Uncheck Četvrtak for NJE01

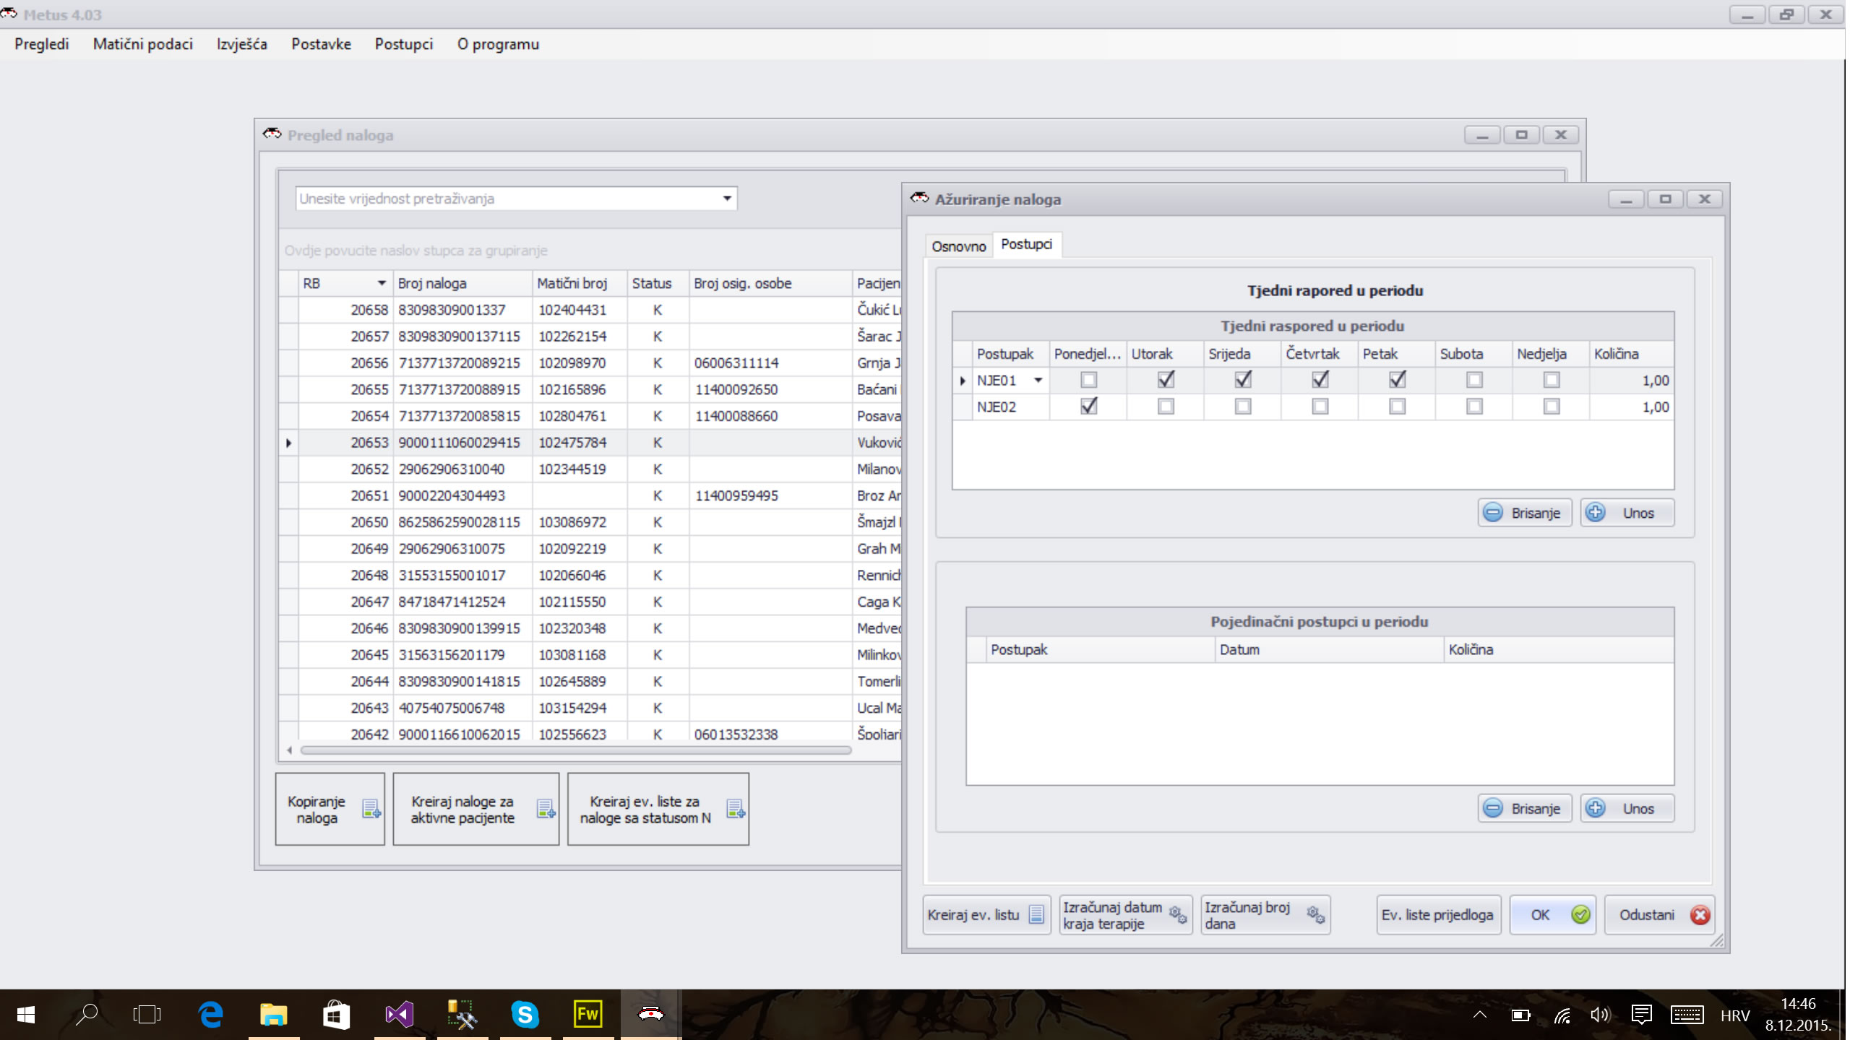coord(1320,380)
